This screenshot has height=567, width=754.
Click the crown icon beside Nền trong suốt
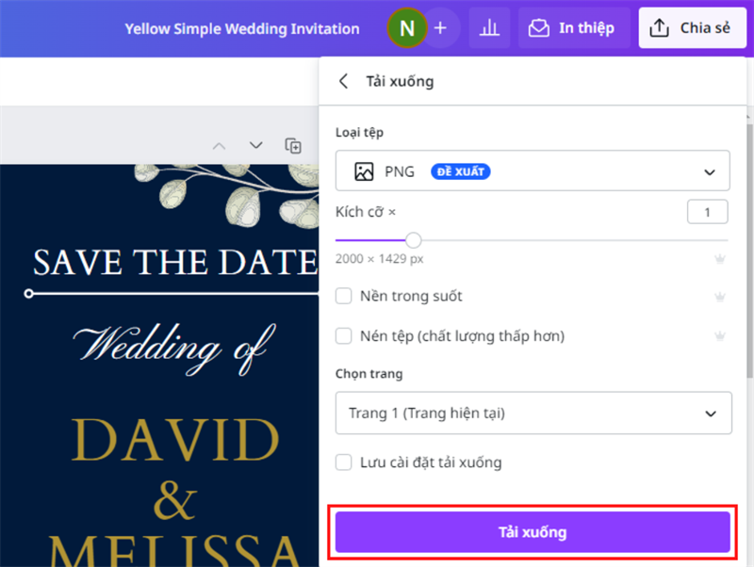(x=720, y=297)
